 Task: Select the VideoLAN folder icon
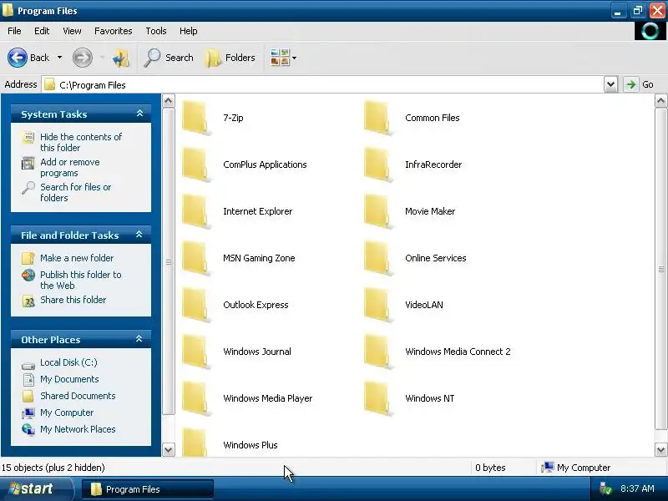[x=378, y=305]
